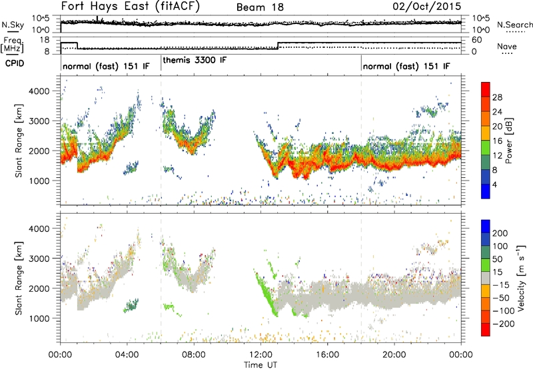Click the 'normal (fast) 151 IF' label after 18:00
The height and width of the screenshot is (369, 533).
click(x=406, y=66)
